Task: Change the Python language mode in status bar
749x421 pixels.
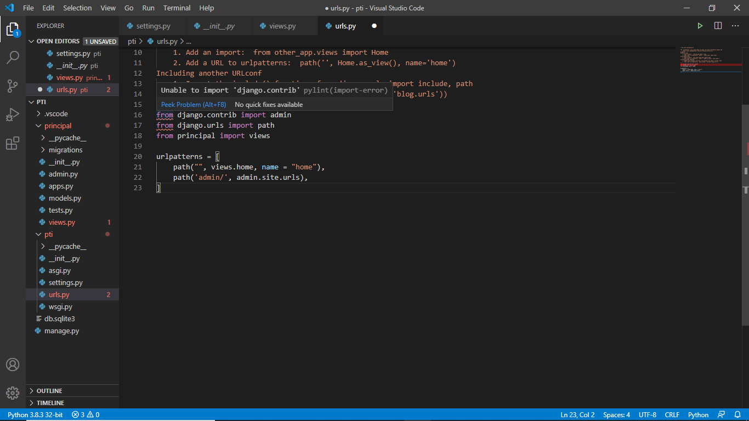Action: (698, 415)
